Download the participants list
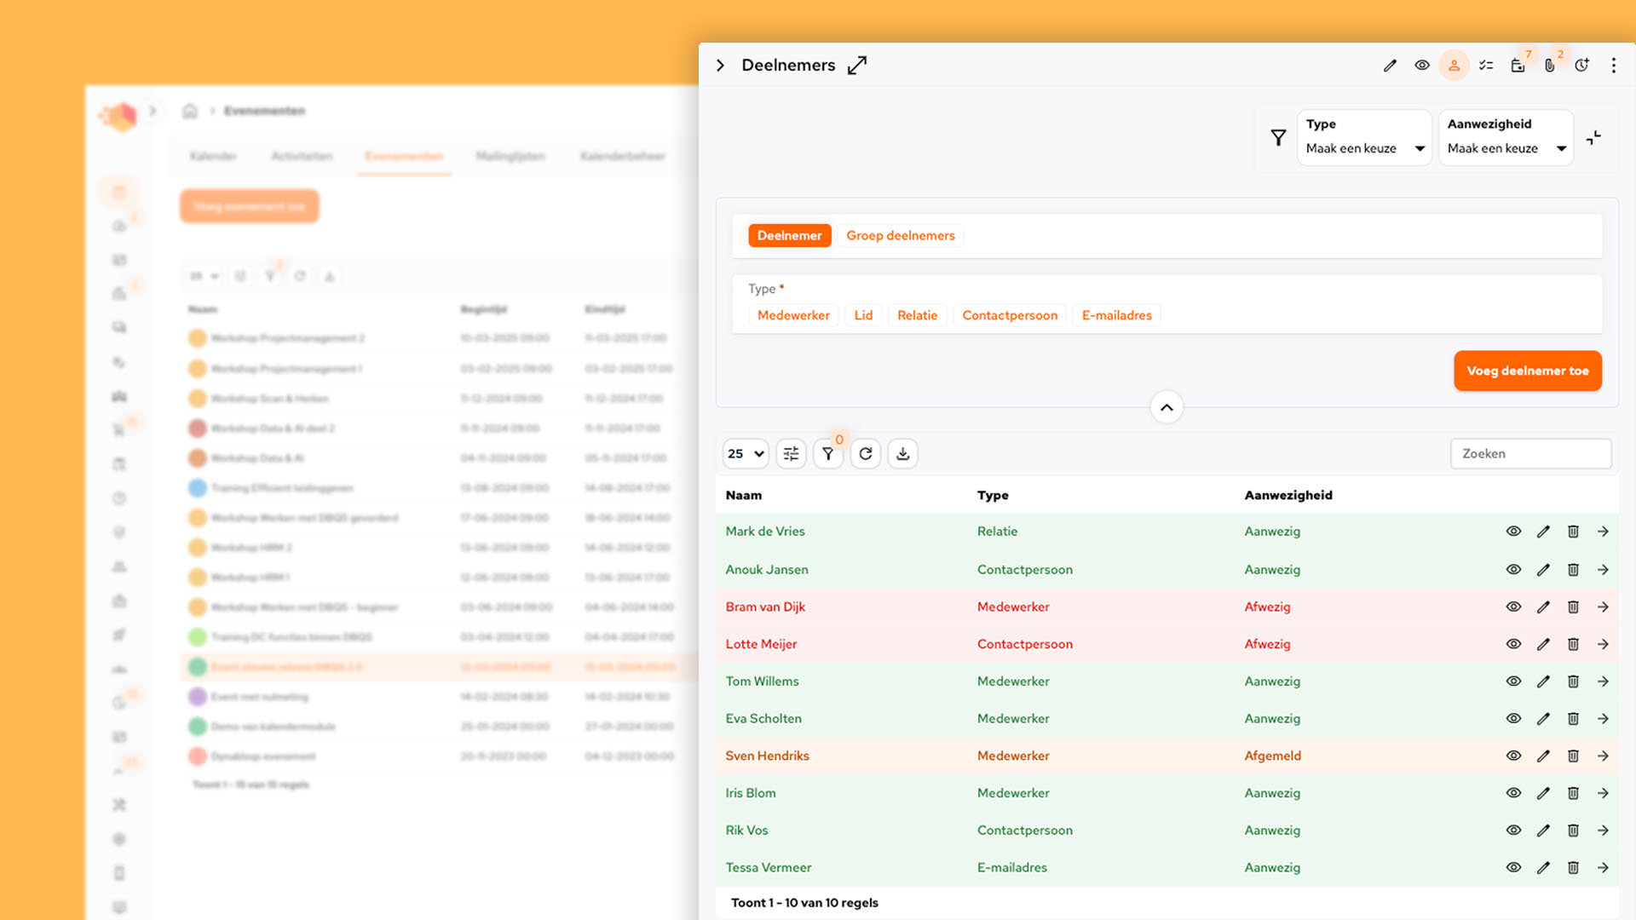The width and height of the screenshot is (1636, 920). pos(903,454)
